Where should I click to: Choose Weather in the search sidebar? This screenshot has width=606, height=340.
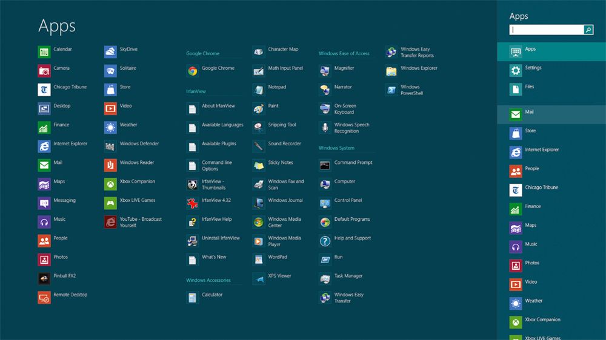click(551, 304)
